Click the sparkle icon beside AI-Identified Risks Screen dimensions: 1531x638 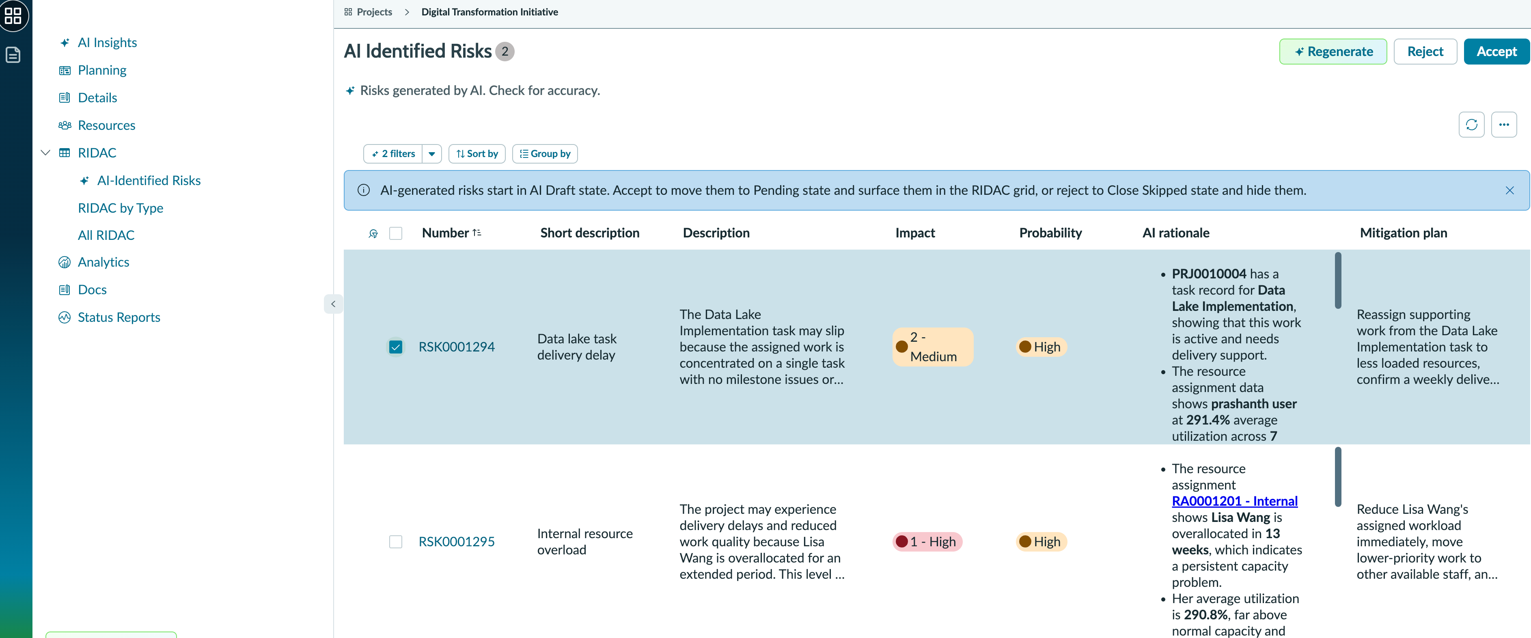tap(84, 181)
